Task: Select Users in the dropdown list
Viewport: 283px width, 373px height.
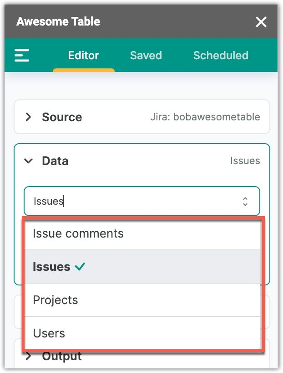Action: click(49, 333)
